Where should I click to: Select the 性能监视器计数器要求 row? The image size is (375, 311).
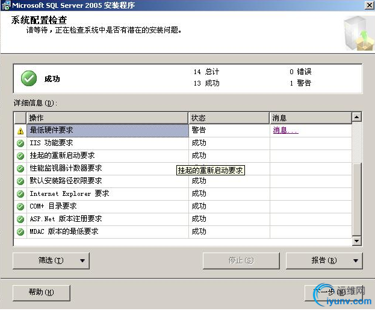coord(183,169)
